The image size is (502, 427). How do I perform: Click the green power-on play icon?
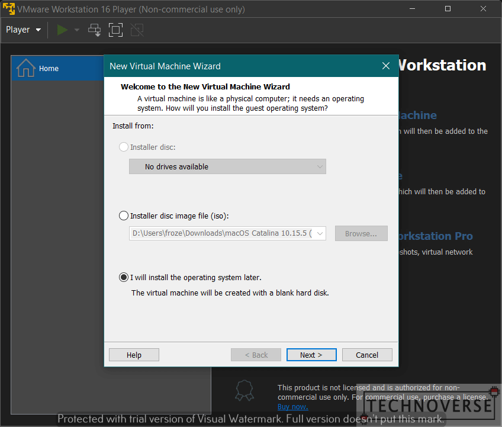(62, 30)
